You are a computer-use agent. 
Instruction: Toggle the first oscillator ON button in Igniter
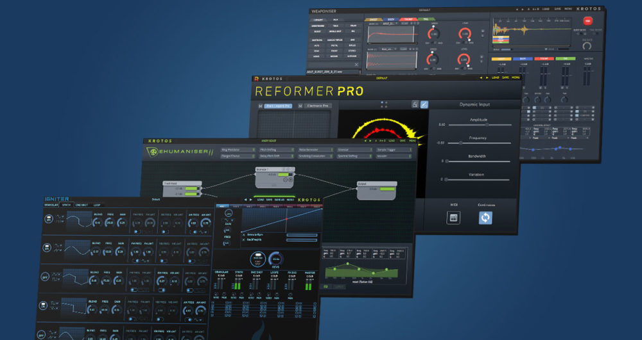tap(49, 219)
